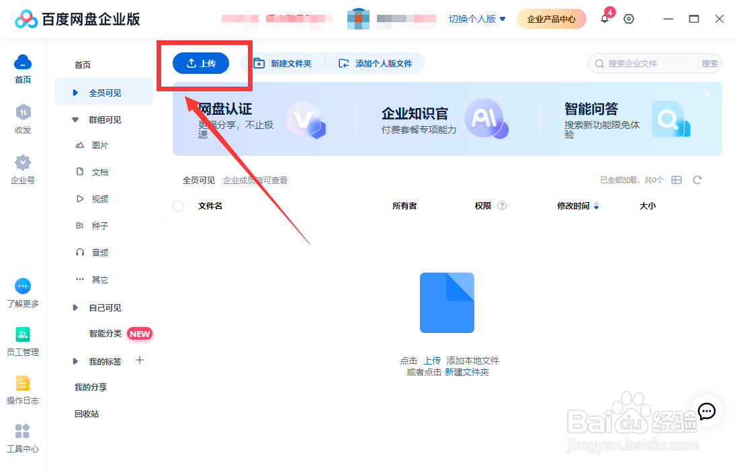Open 回收站 from the side menu
This screenshot has height=470, width=739.
coord(87,414)
